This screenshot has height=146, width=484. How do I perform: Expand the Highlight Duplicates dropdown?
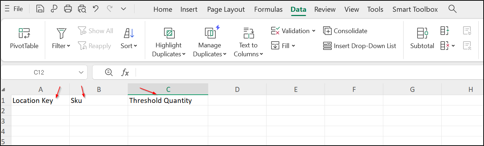point(169,54)
